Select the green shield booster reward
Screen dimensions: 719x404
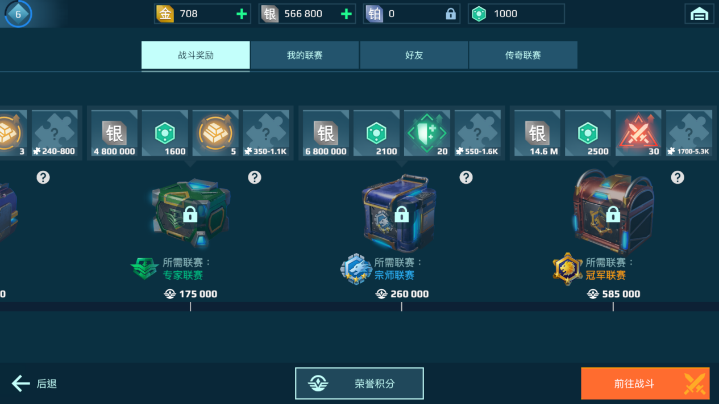427,133
